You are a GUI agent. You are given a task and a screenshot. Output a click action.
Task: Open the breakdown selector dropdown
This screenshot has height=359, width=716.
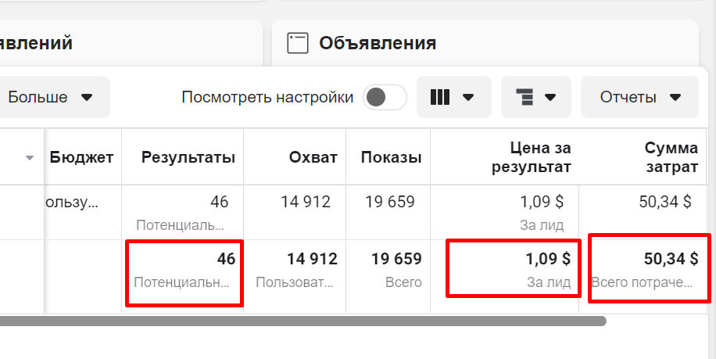pyautogui.click(x=536, y=97)
